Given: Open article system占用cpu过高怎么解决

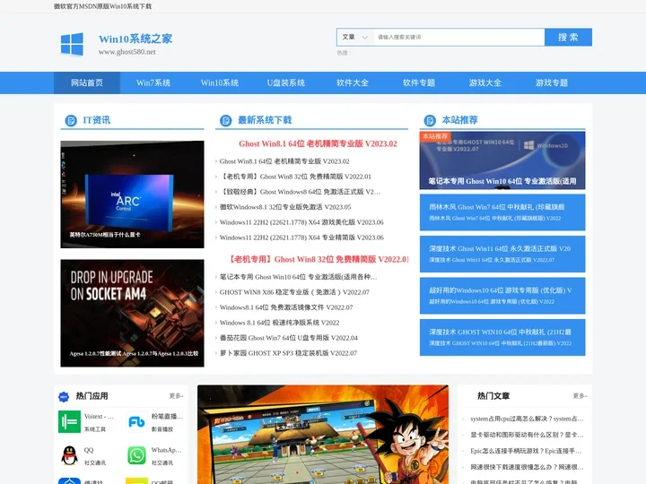Looking at the screenshot, I should pyautogui.click(x=527, y=419).
